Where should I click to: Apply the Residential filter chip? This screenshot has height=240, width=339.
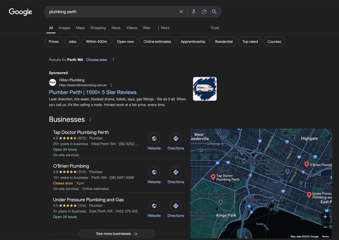pos(224,41)
